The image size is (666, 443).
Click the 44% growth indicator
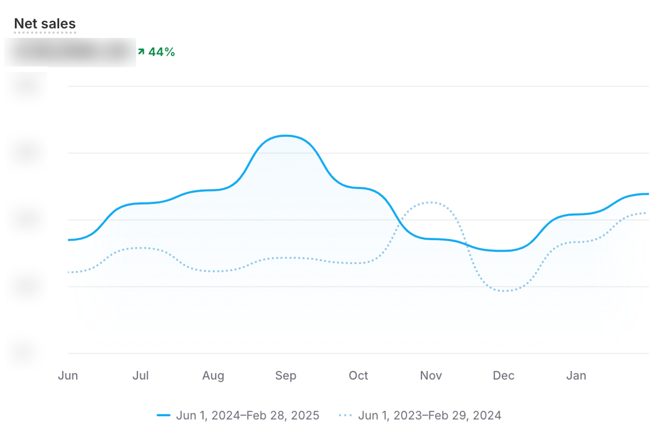(x=162, y=52)
